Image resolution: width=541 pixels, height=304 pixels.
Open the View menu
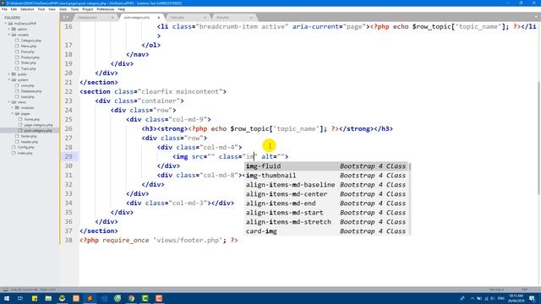[x=52, y=9]
